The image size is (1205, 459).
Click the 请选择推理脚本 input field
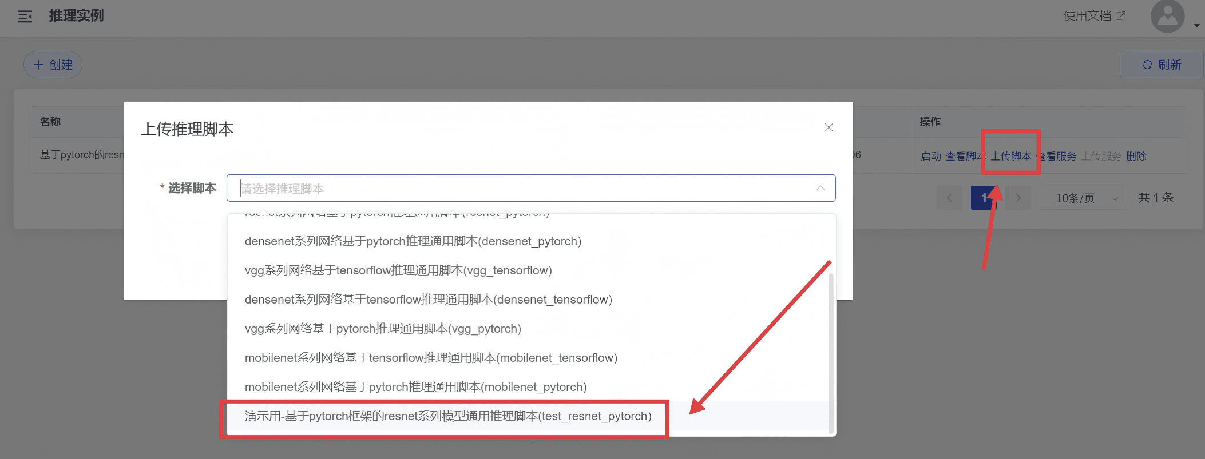[x=515, y=188]
